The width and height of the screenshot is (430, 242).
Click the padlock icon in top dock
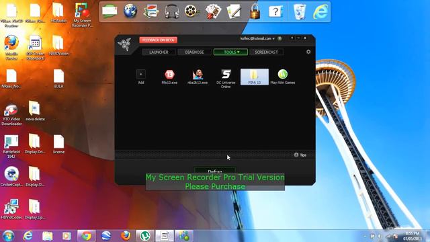coord(255,11)
